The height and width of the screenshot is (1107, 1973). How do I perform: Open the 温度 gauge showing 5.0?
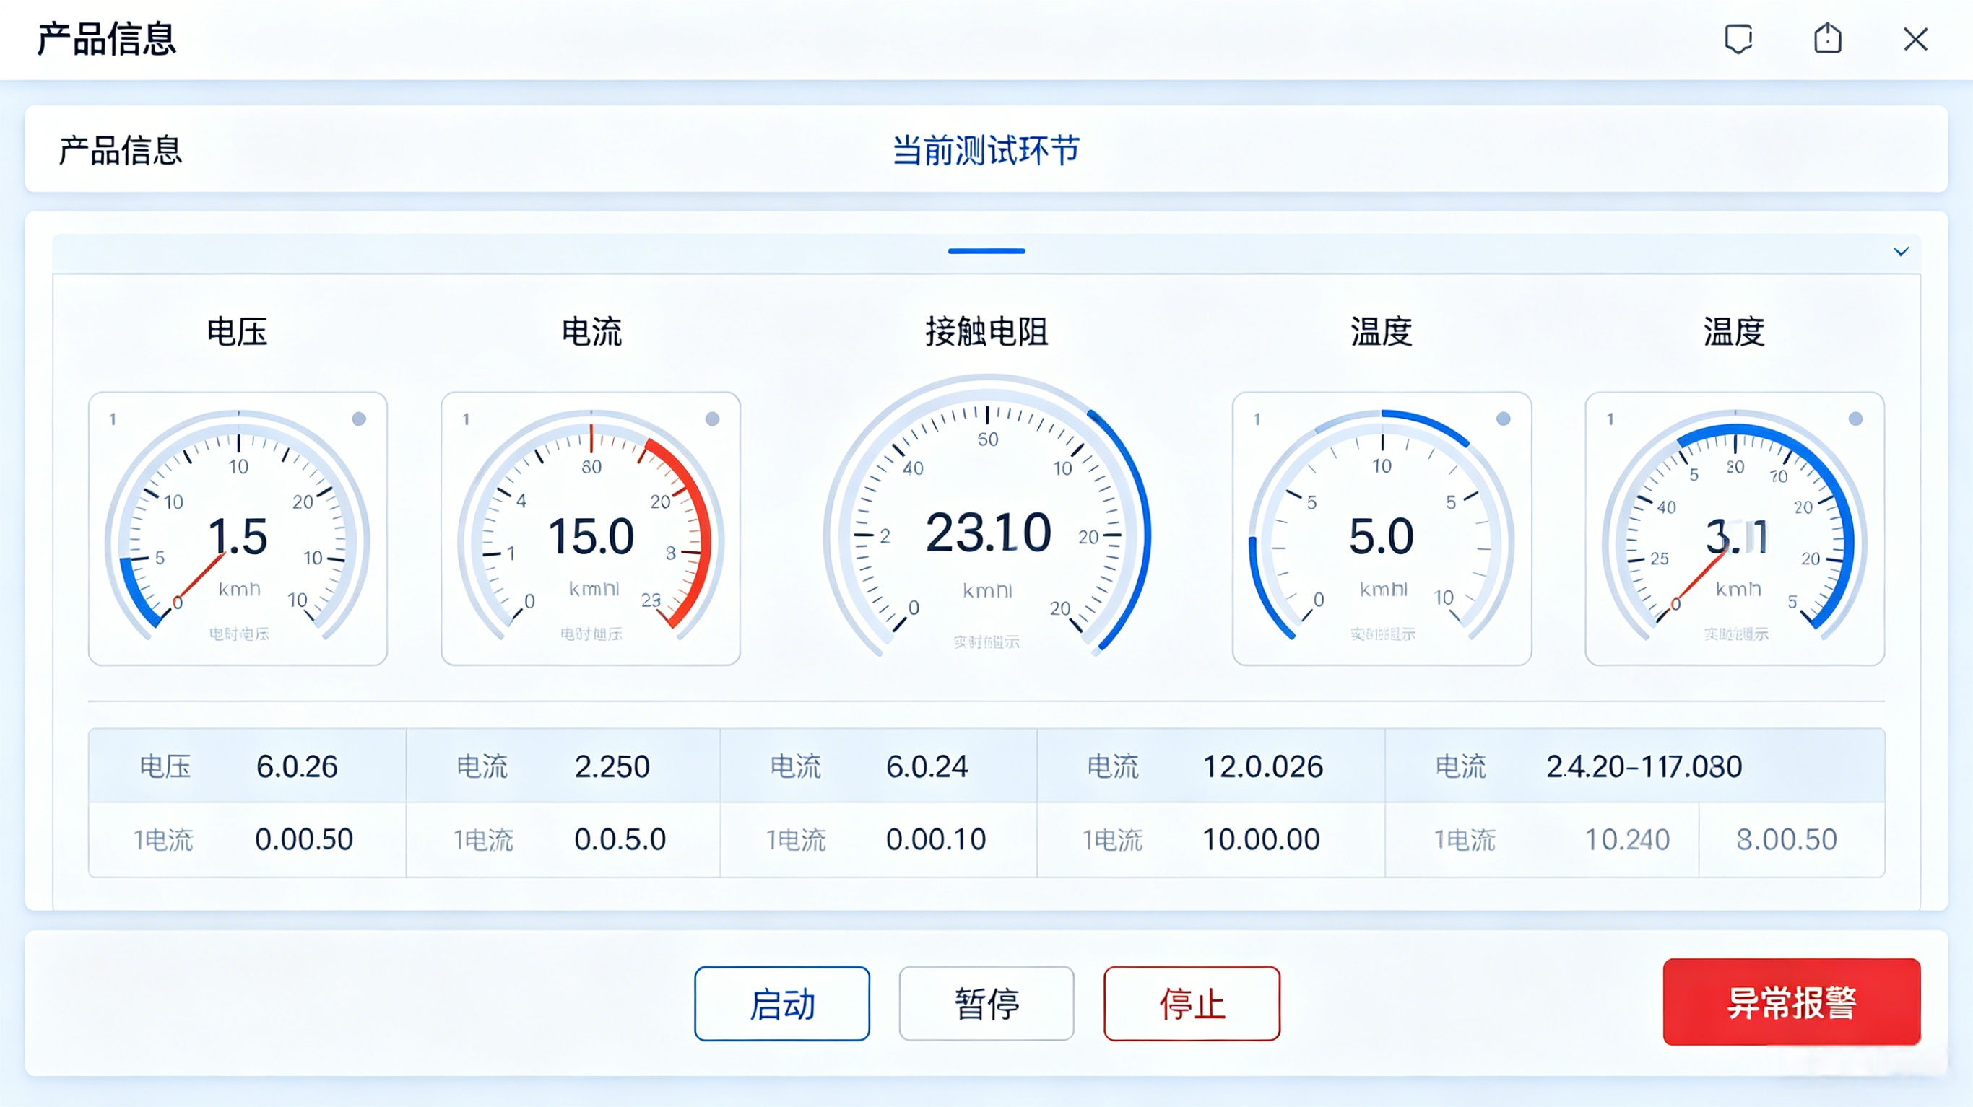pyautogui.click(x=1382, y=528)
